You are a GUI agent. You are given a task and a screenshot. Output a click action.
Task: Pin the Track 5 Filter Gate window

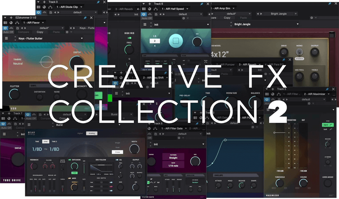pyautogui.click(x=197, y=123)
